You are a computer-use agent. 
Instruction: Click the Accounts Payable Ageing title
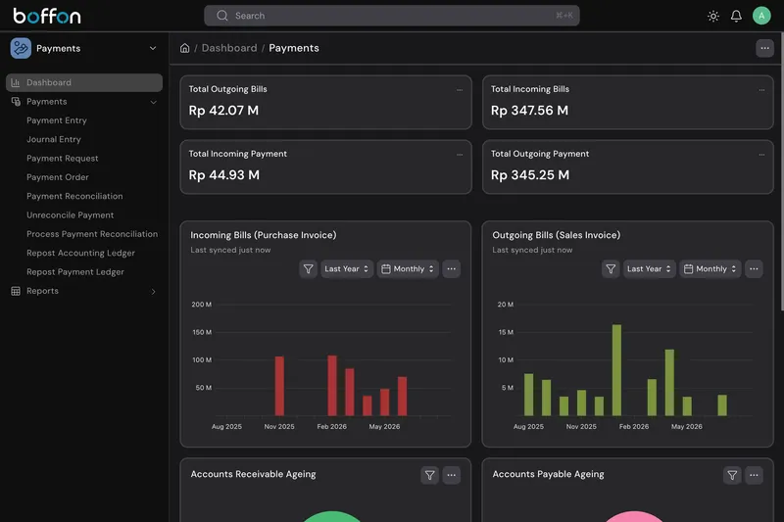tap(548, 474)
